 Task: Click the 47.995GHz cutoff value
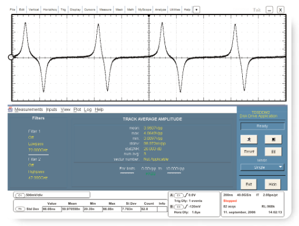click(38, 177)
